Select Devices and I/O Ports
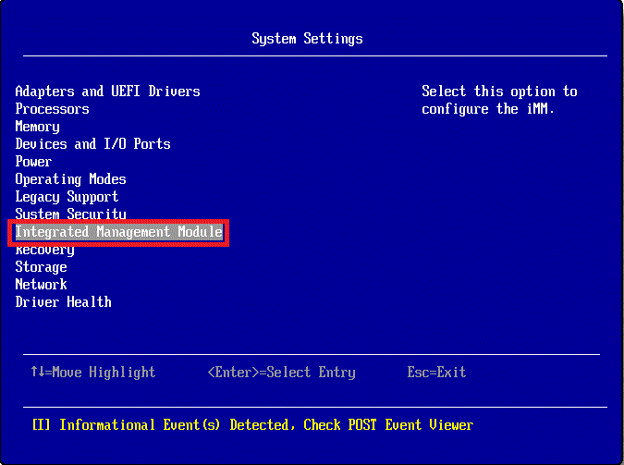Viewport: 624px width, 465px height. tap(92, 143)
